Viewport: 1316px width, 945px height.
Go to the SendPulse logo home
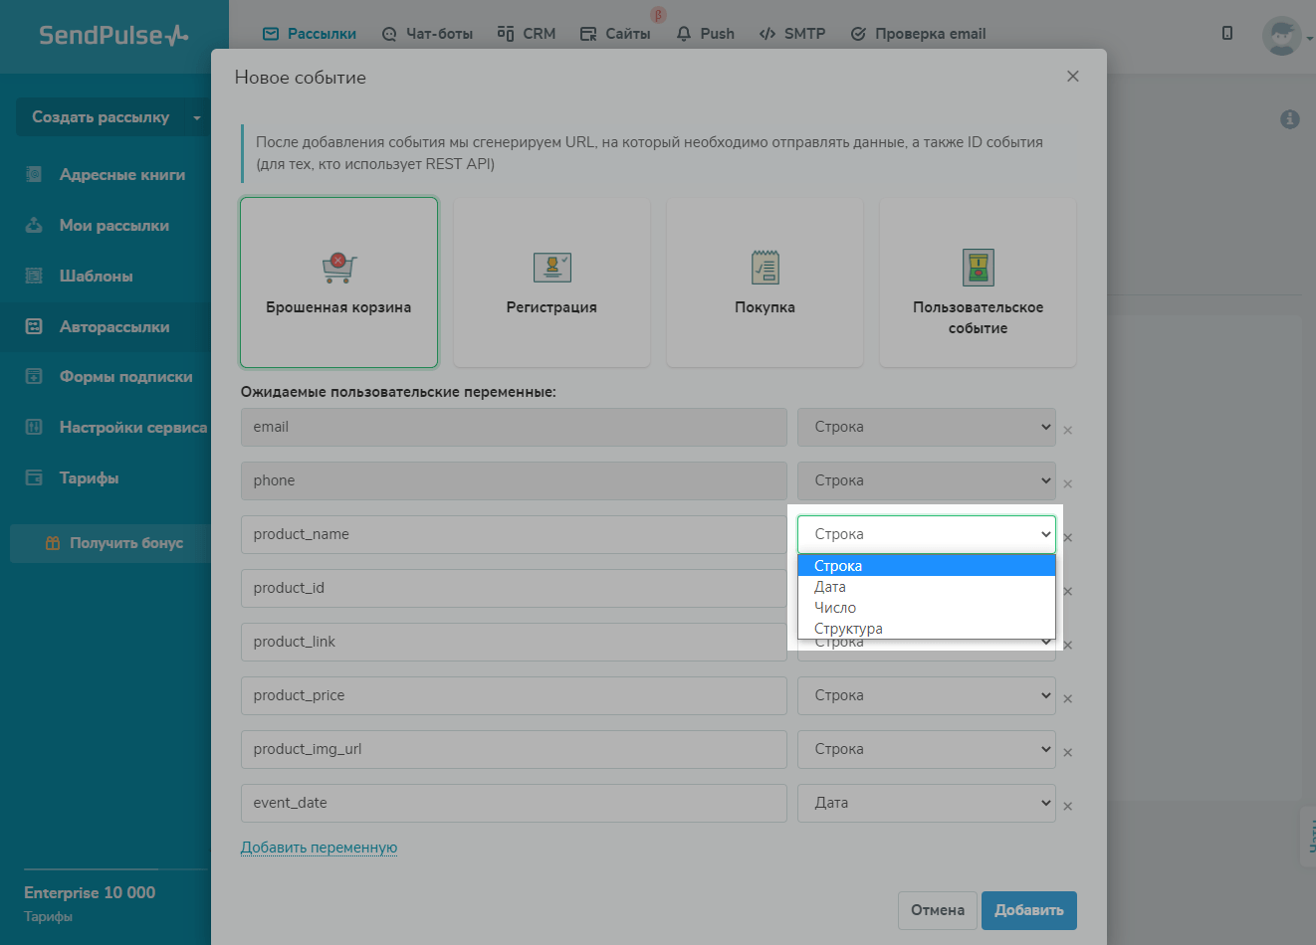113,35
